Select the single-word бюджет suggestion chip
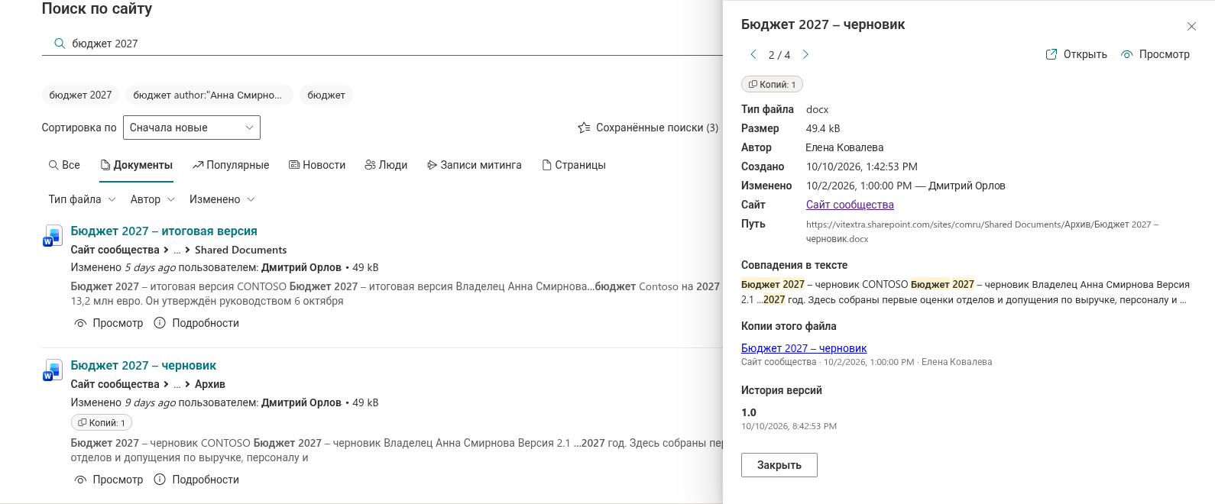Image resolution: width=1215 pixels, height=504 pixels. 326,95
